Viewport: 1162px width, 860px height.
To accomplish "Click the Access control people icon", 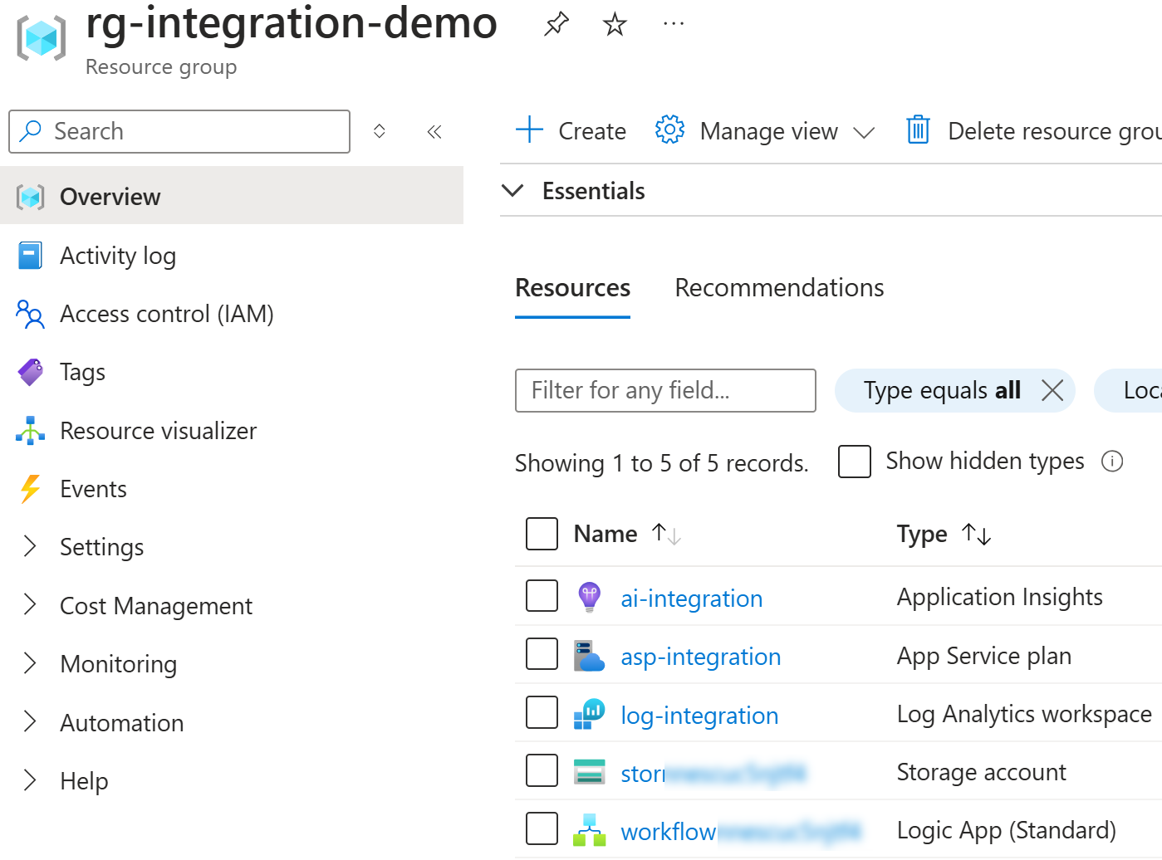I will [31, 314].
